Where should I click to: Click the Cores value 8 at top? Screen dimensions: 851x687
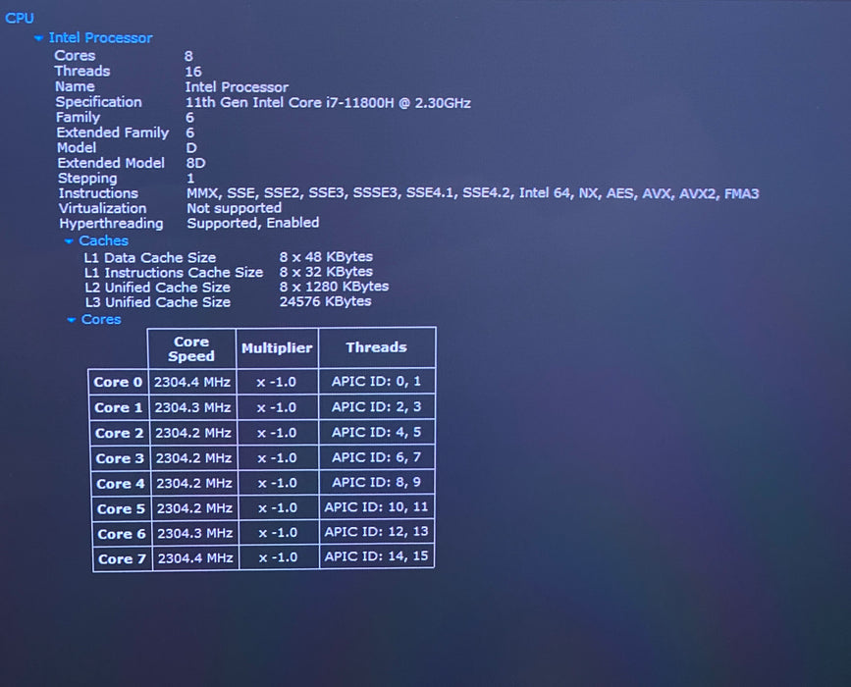point(188,56)
